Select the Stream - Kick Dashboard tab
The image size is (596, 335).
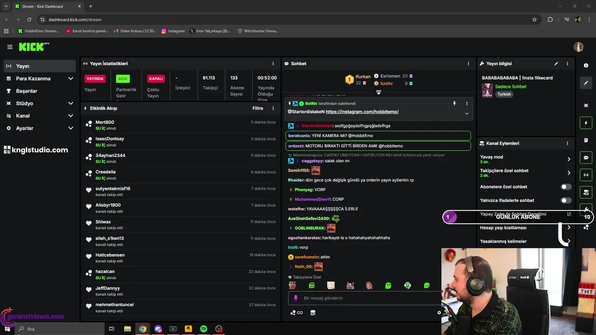click(x=48, y=7)
